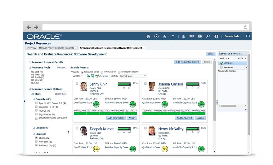Assign Joanna Carlson using Assign button
Image resolution: width=273 pixels, height=165 pixels.
pyautogui.click(x=200, y=118)
